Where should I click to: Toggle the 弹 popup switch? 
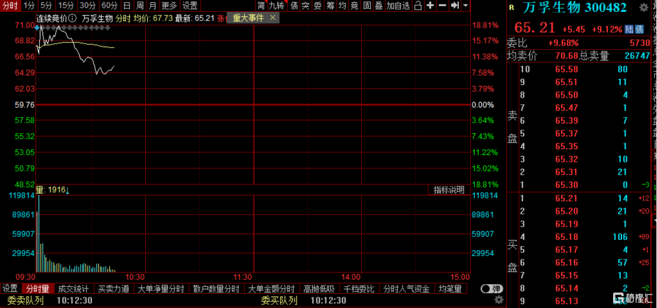(492, 289)
